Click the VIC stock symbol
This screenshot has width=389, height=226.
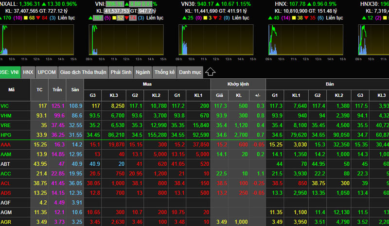(x=5, y=105)
